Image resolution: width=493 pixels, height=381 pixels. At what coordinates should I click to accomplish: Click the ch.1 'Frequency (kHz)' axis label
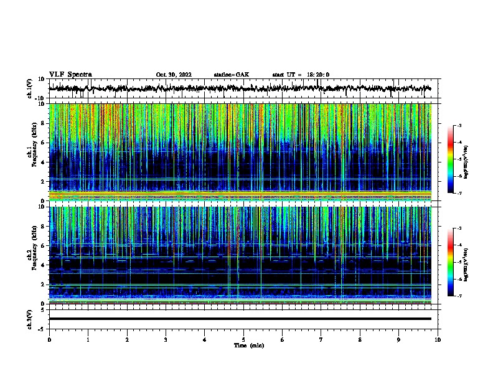34,145
